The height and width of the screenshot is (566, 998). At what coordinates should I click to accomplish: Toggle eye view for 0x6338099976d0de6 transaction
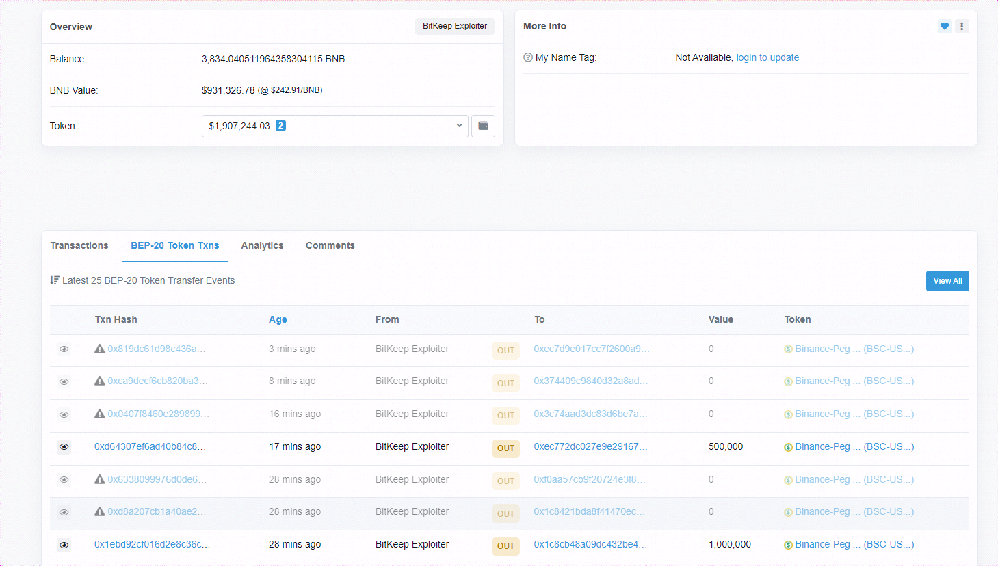[64, 480]
